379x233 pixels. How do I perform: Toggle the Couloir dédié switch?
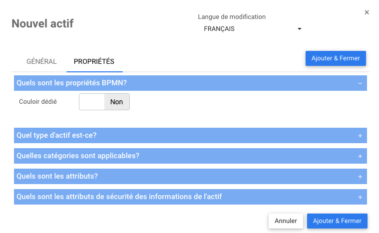click(104, 102)
